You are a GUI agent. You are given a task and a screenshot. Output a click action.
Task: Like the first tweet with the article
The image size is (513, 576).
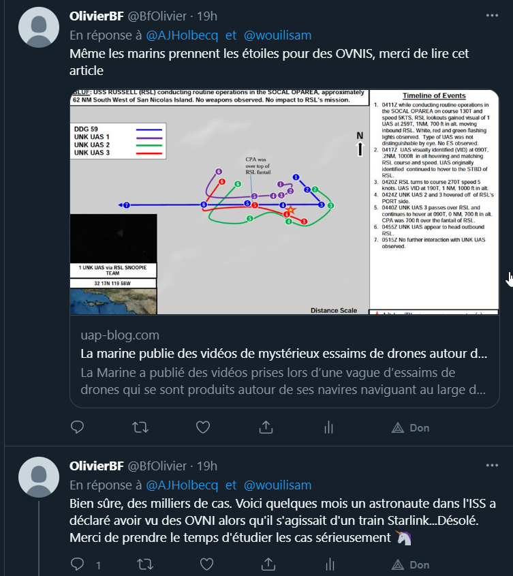pos(203,427)
